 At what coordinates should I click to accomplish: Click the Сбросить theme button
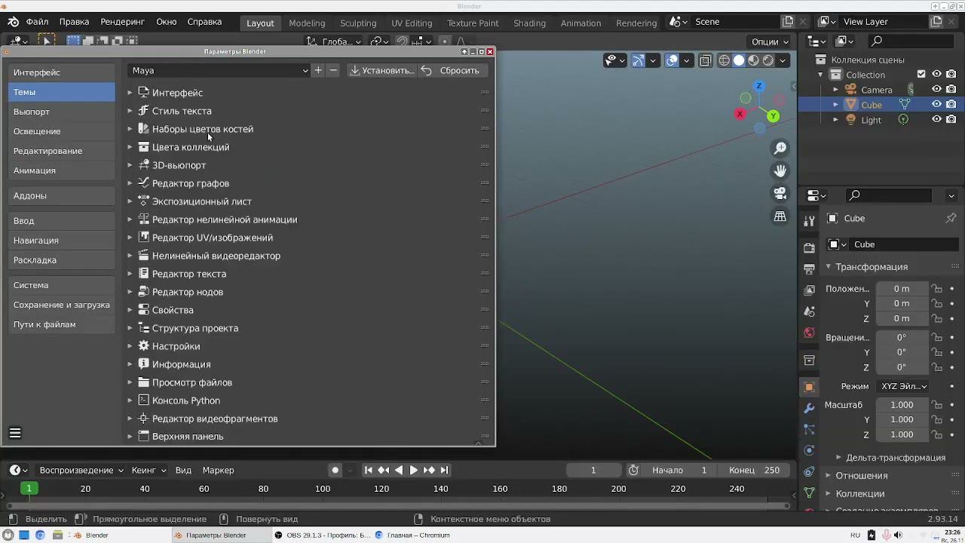(x=452, y=70)
